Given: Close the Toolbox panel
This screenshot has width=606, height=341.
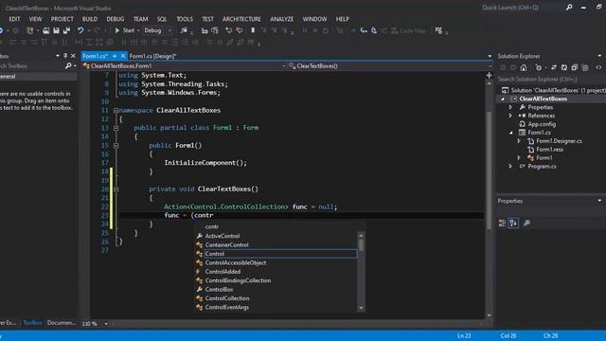Looking at the screenshot, I should 73,56.
